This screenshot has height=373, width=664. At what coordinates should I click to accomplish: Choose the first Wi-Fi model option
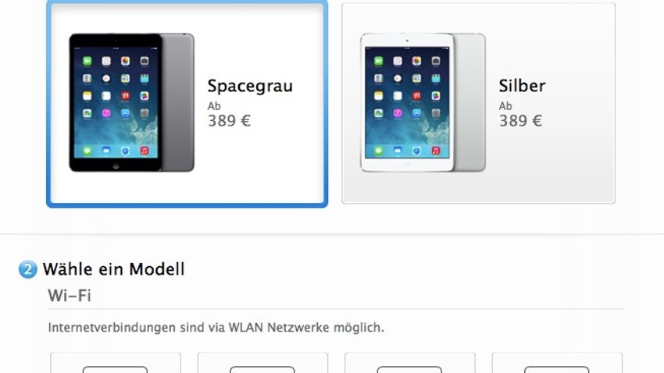(116, 363)
